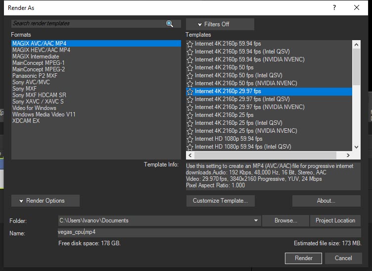Click the Name field containing vegas_cpu.mp4
The width and height of the screenshot is (372, 271).
209,232
